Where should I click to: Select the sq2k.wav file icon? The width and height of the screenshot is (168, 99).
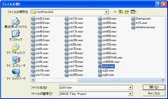pyautogui.click(x=100, y=70)
